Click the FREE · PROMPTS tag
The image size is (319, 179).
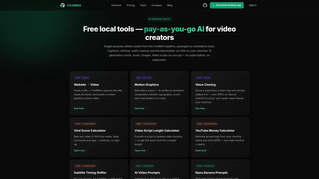(205, 166)
